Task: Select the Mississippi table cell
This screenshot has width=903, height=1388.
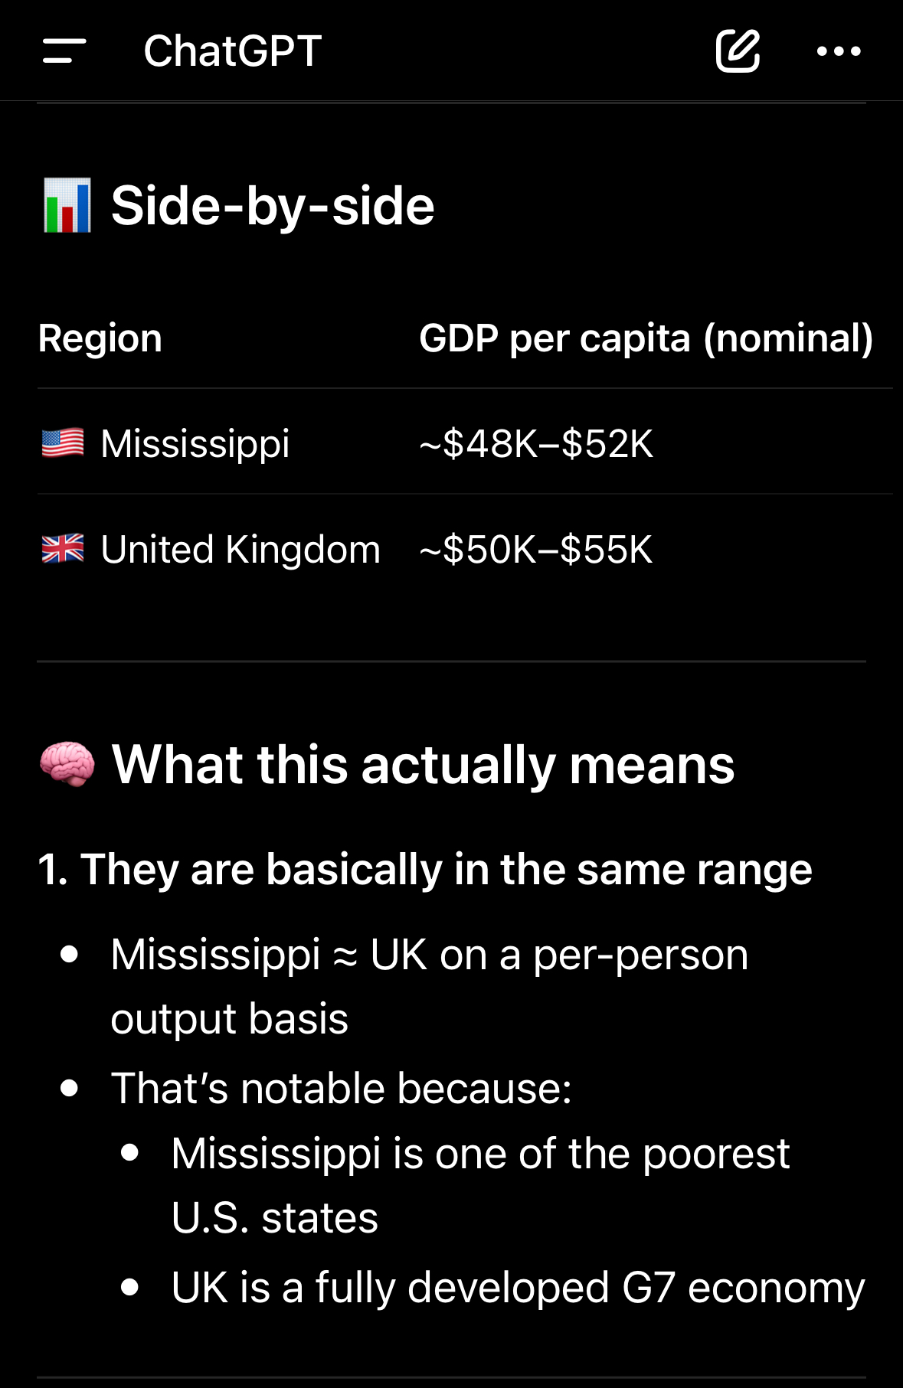Action: 195,444
